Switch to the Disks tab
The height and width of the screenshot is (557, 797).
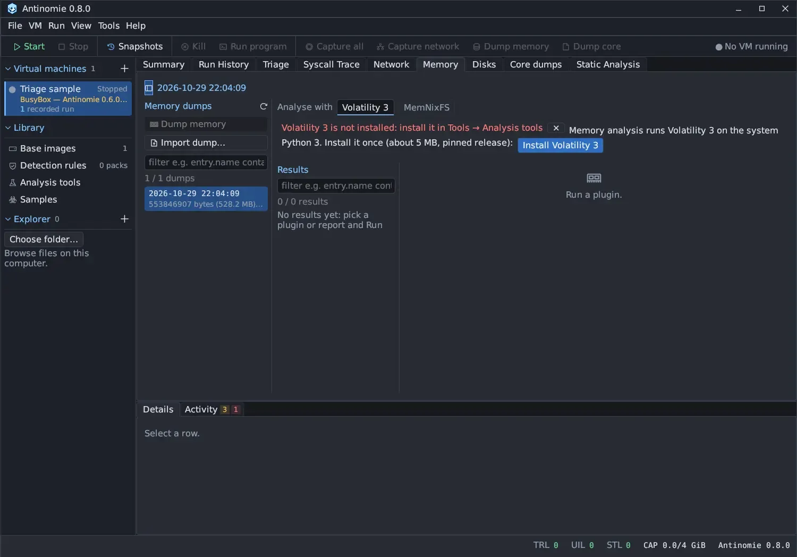point(484,64)
